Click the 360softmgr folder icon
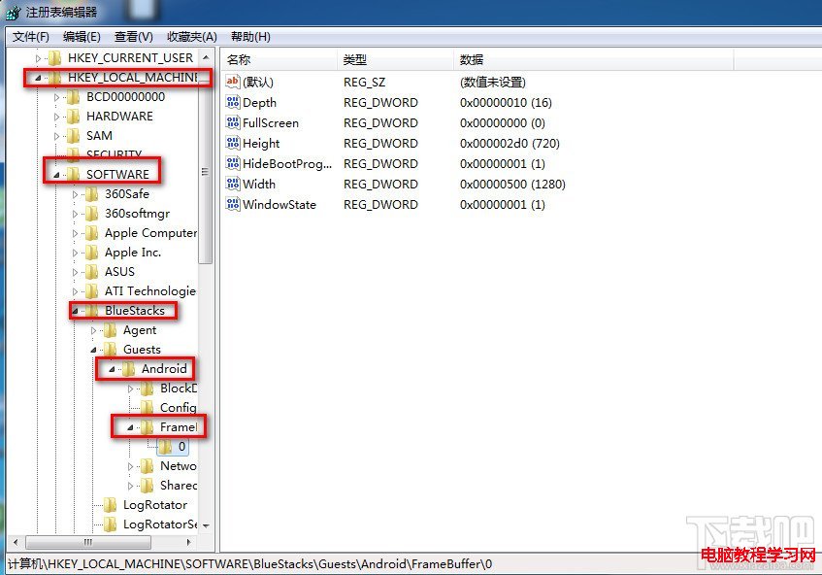This screenshot has height=575, width=822. [92, 214]
